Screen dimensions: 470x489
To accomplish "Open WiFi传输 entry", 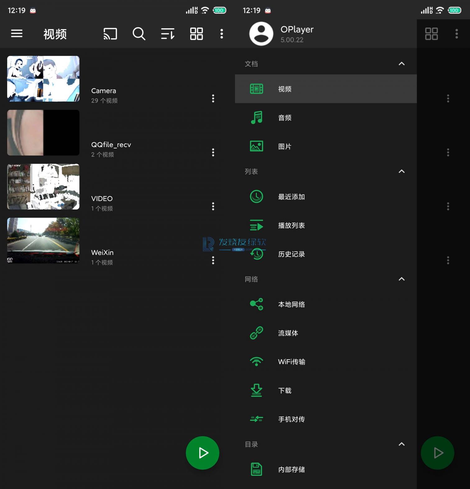I will pyautogui.click(x=326, y=362).
